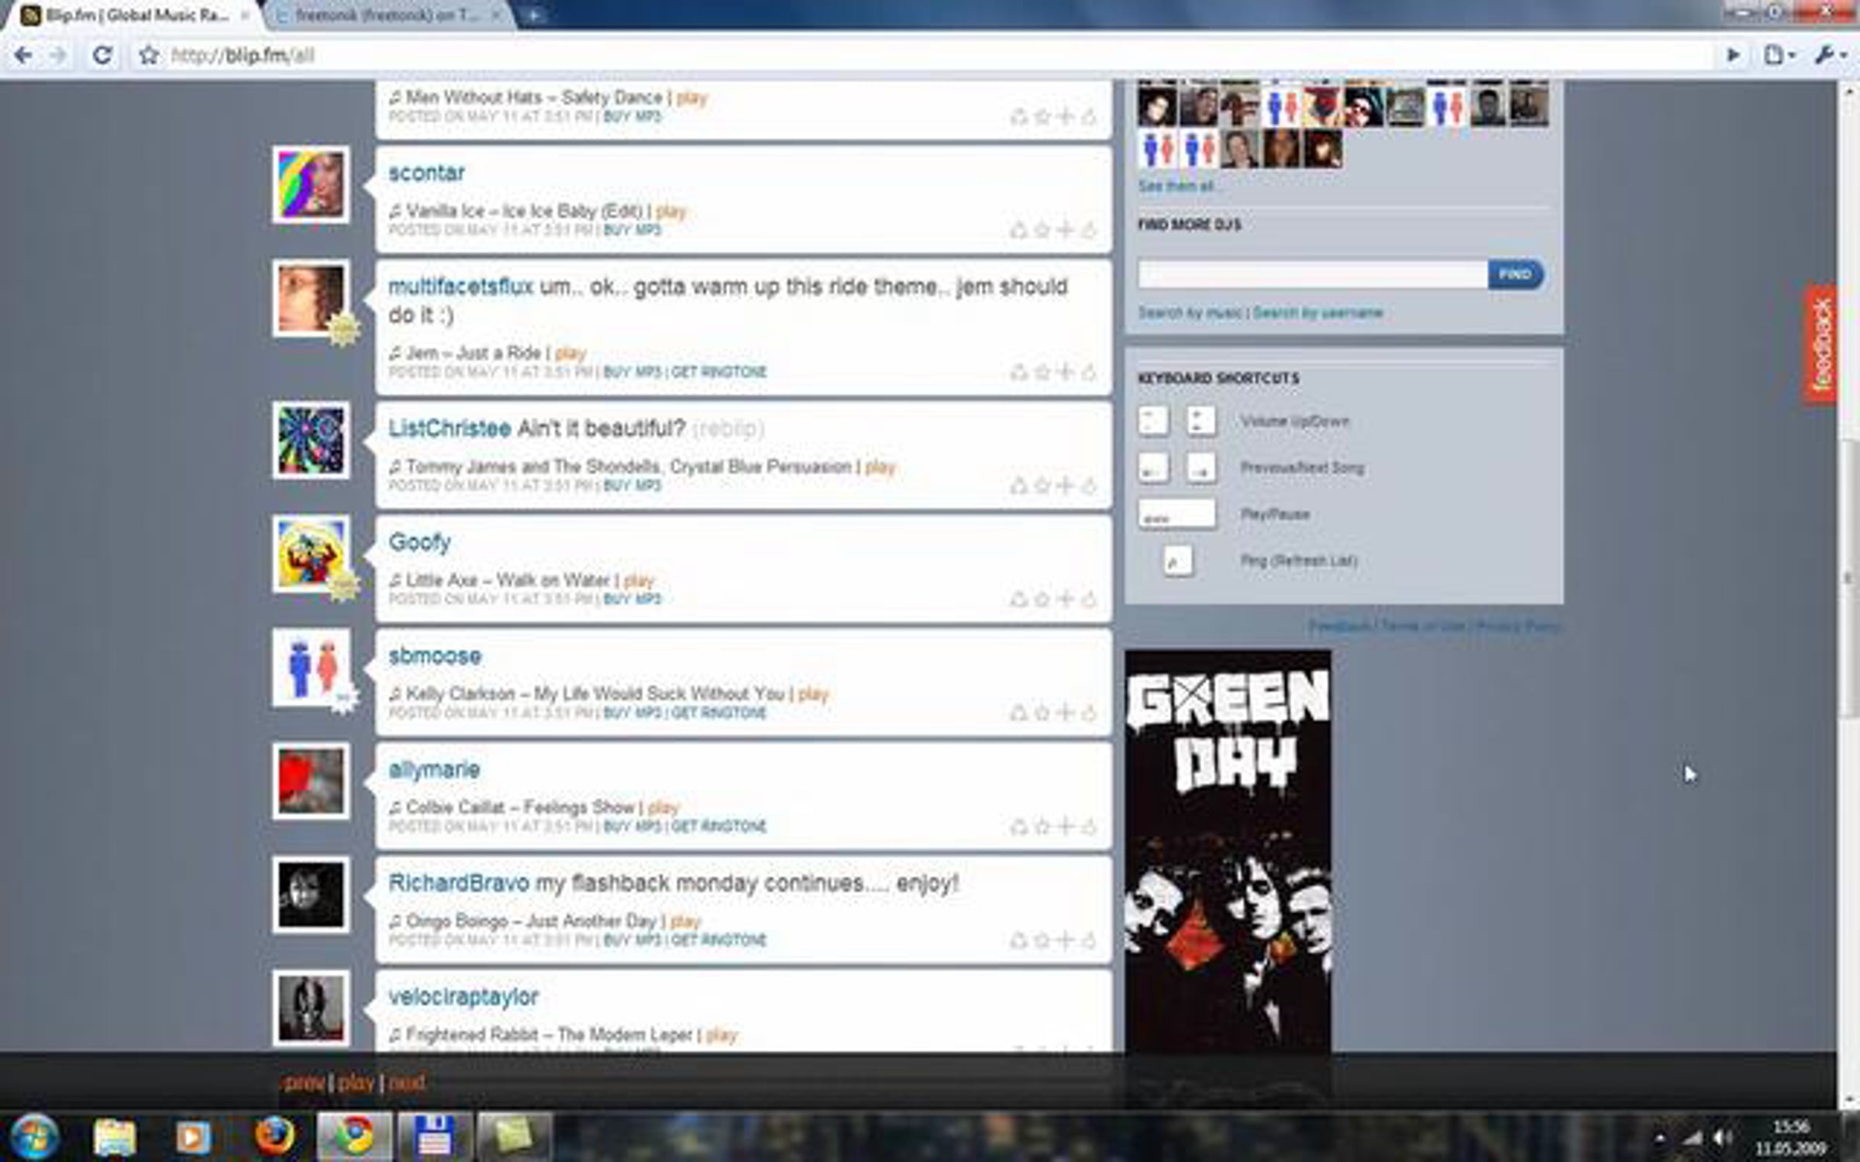Click the plus icon on multifacetsflux's blip

coord(1066,373)
